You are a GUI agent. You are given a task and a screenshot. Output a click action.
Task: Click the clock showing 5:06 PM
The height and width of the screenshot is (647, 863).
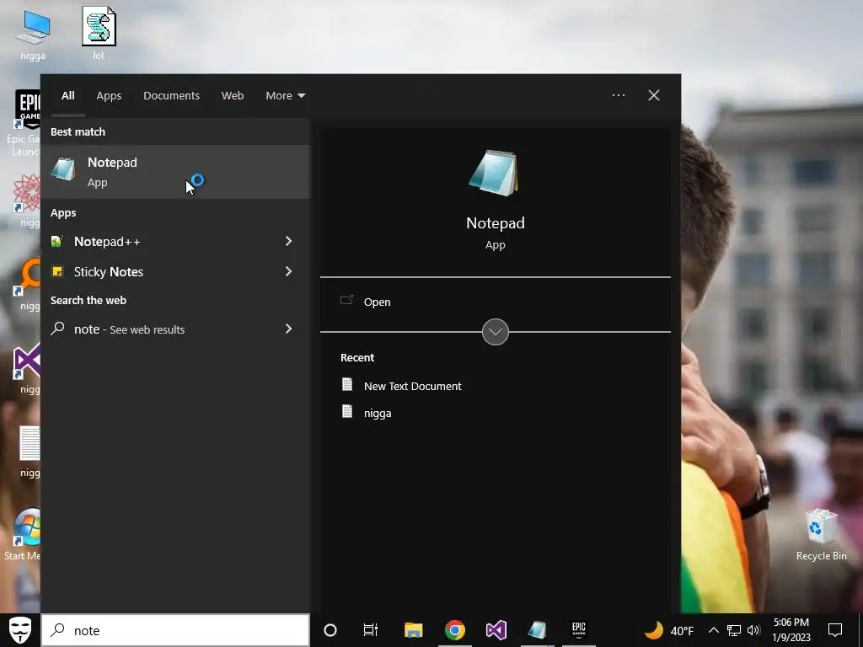click(791, 630)
